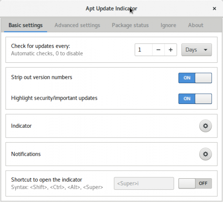Open Indicator settings gear
This screenshot has width=223, height=202.
[x=205, y=126]
